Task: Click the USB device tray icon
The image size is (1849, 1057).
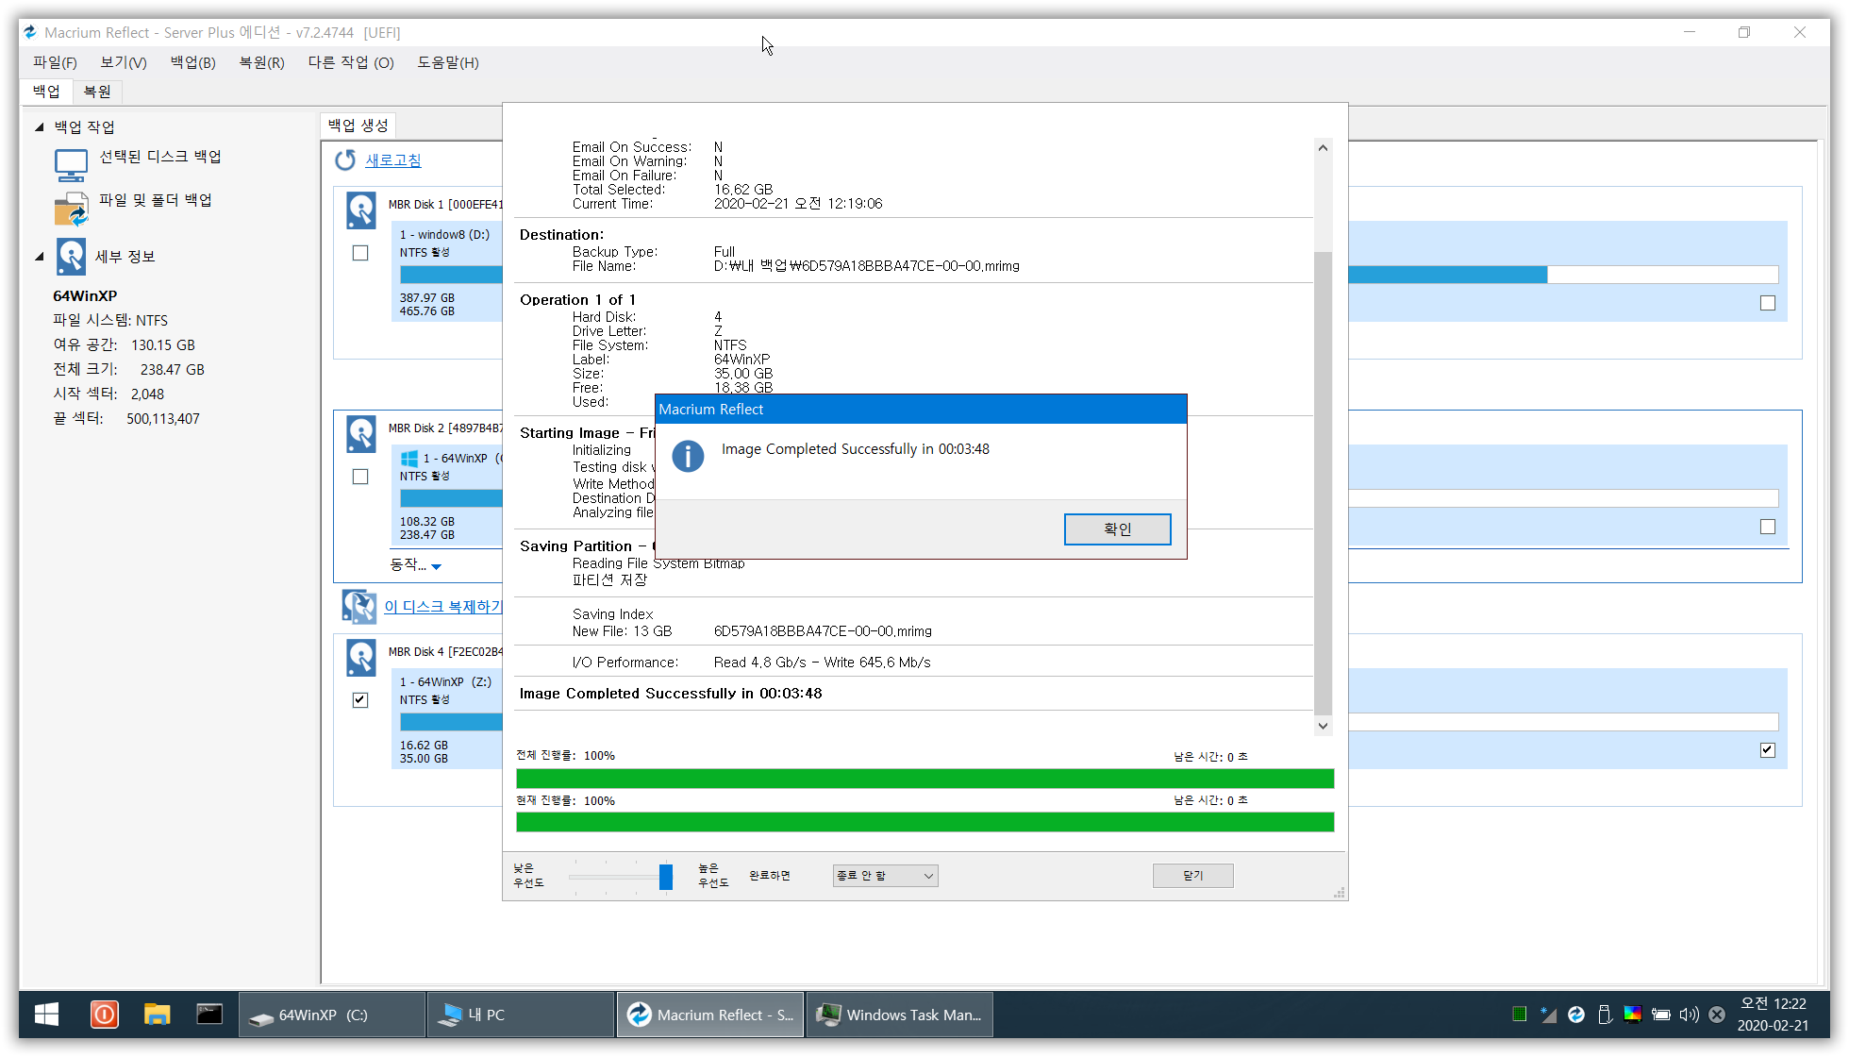Action: click(1604, 1015)
